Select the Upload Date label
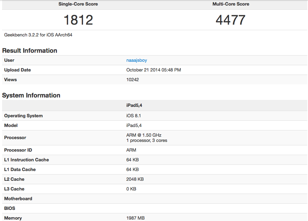 pyautogui.click(x=17, y=70)
